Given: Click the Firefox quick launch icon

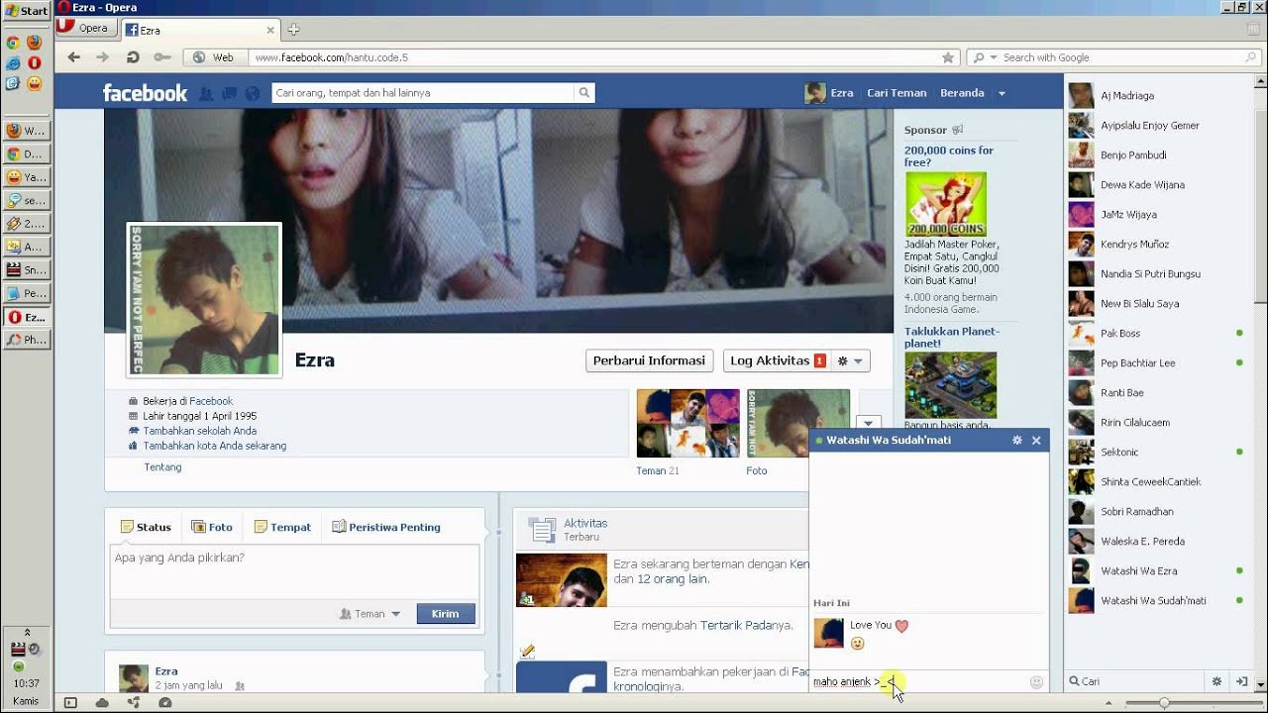Looking at the screenshot, I should tap(34, 43).
